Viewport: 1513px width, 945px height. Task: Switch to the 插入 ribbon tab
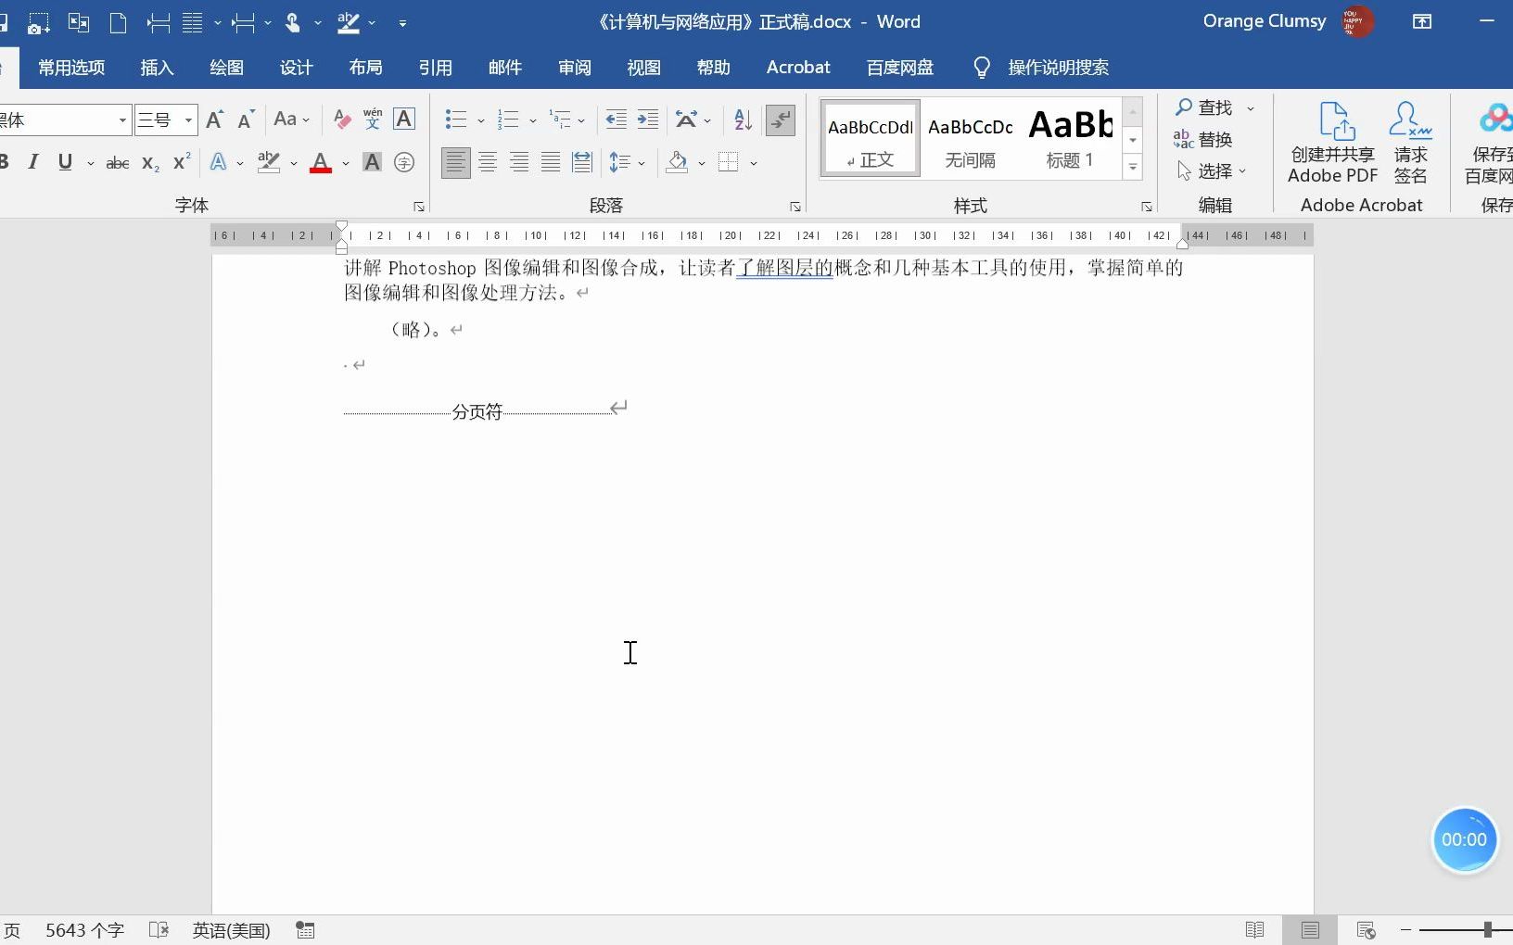[x=157, y=67]
